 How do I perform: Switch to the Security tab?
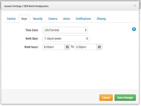click(x=38, y=19)
